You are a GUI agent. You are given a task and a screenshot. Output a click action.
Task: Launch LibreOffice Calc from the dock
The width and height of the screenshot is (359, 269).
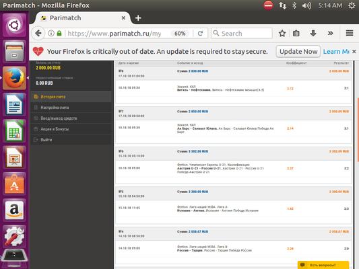[14, 131]
